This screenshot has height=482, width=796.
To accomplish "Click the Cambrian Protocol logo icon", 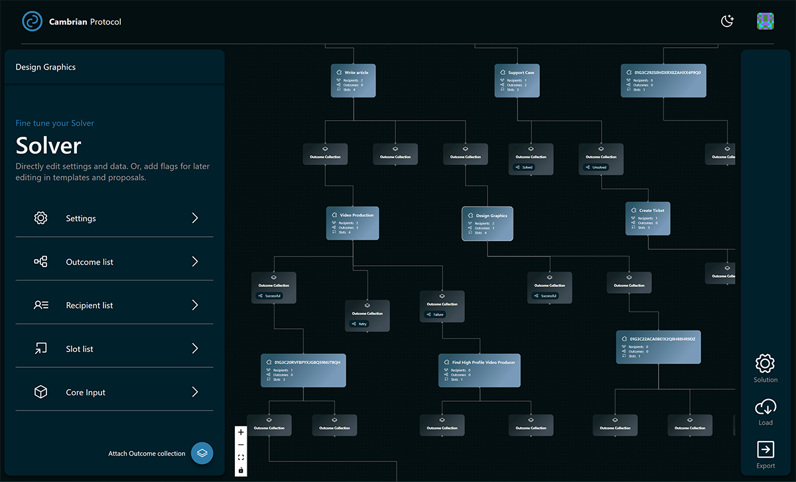I will point(32,21).
